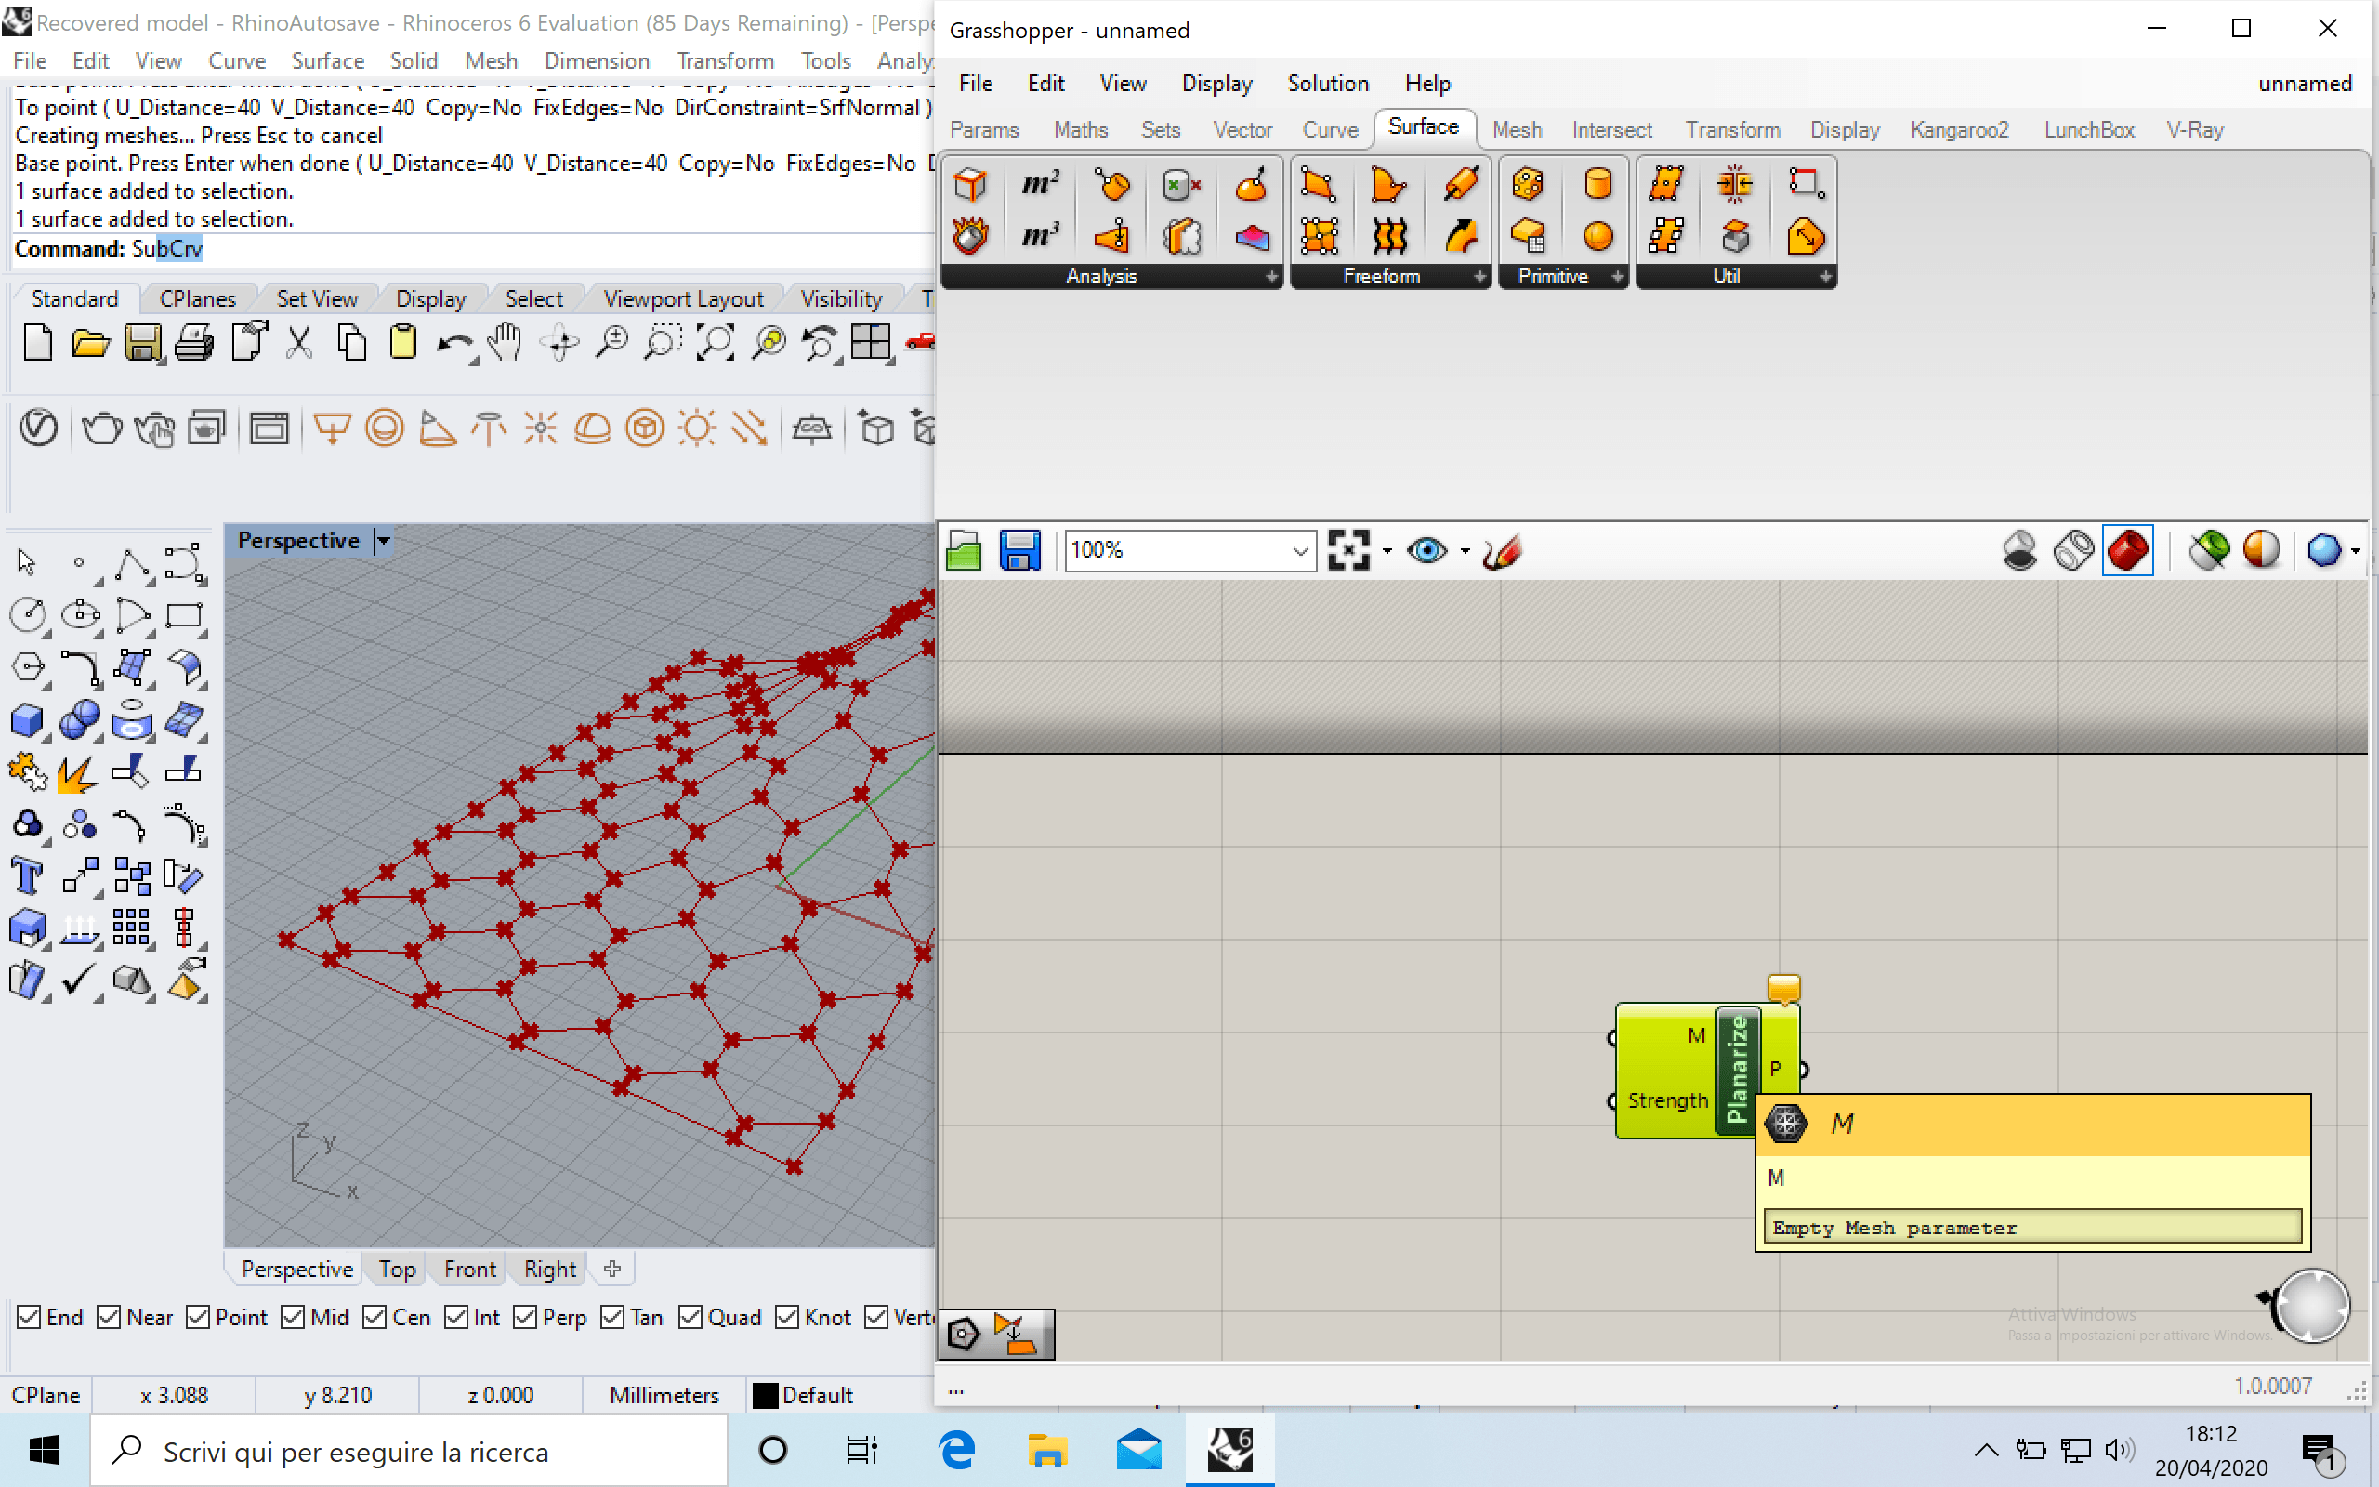Toggle Cen osnap checkbox

pyautogui.click(x=374, y=1317)
